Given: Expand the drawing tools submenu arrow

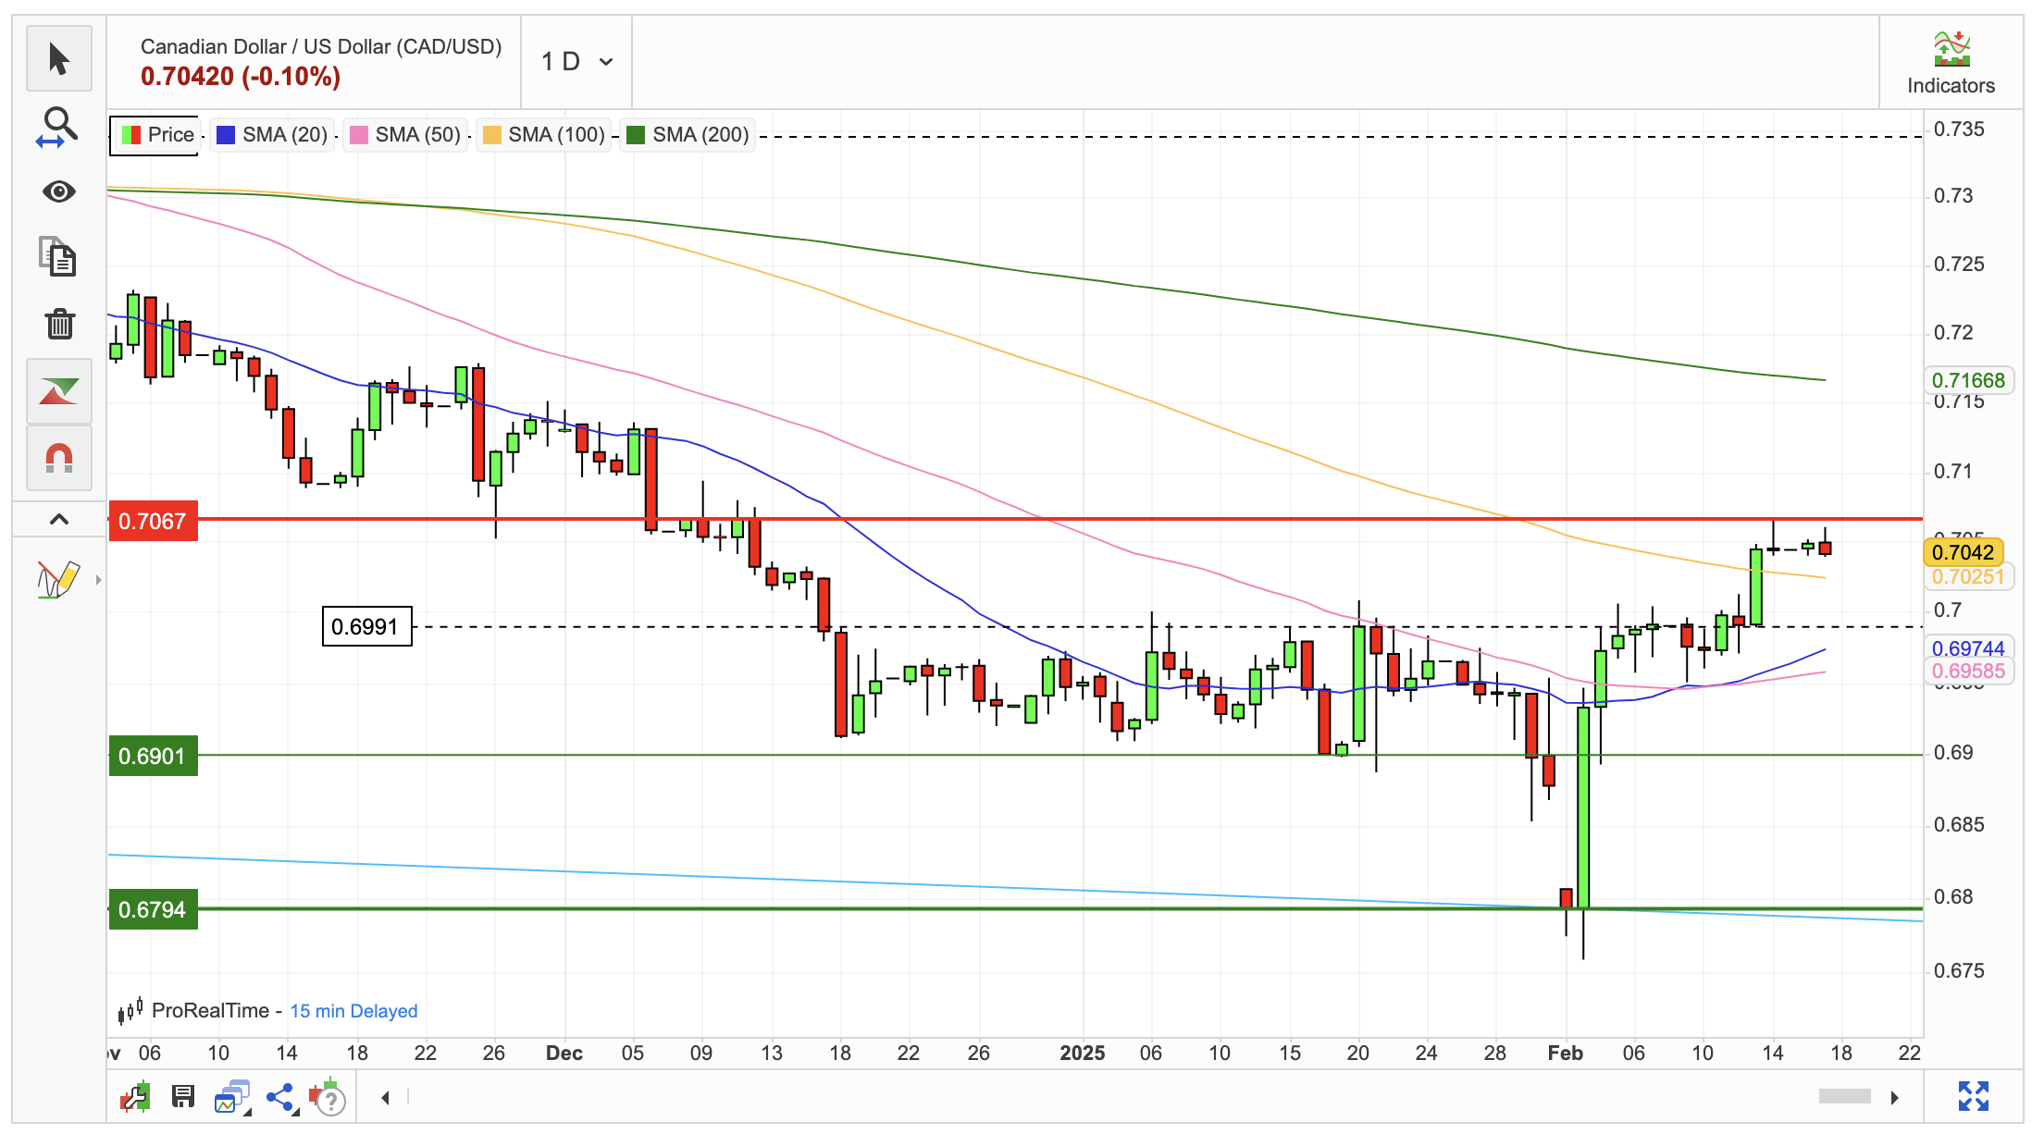Looking at the screenshot, I should coord(98,580).
